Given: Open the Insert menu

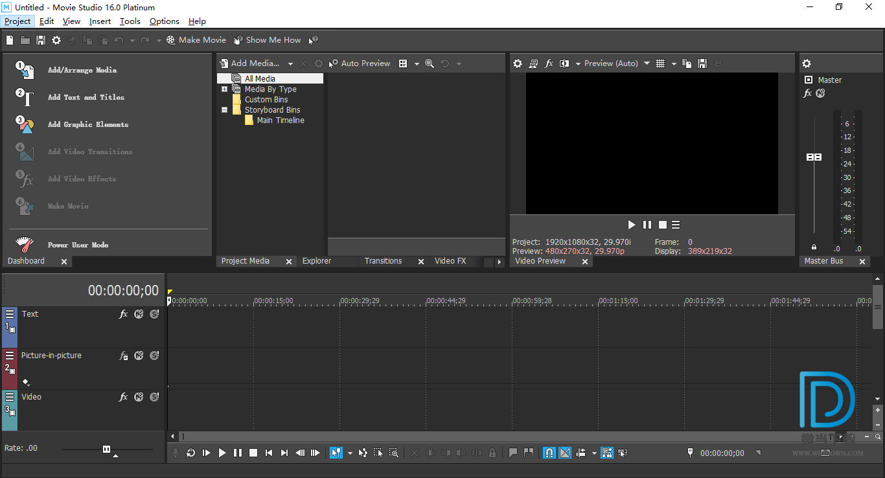Looking at the screenshot, I should tap(100, 21).
